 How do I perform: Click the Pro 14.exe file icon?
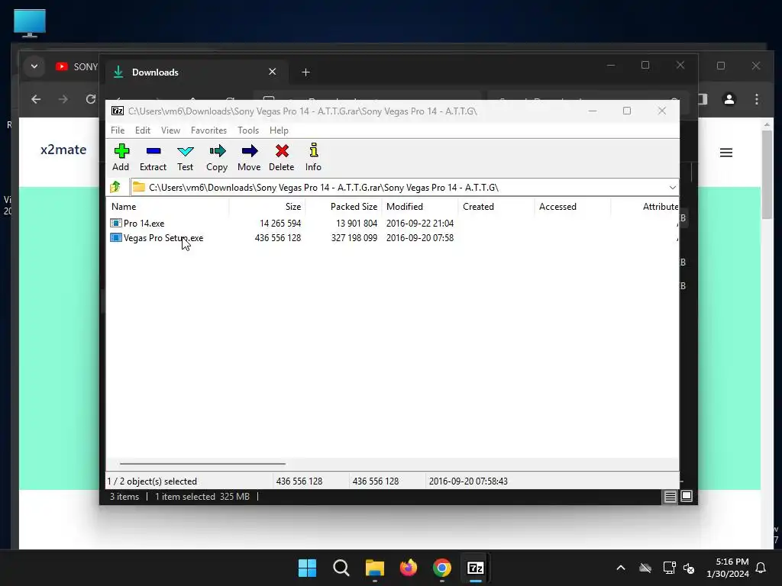[x=116, y=224]
